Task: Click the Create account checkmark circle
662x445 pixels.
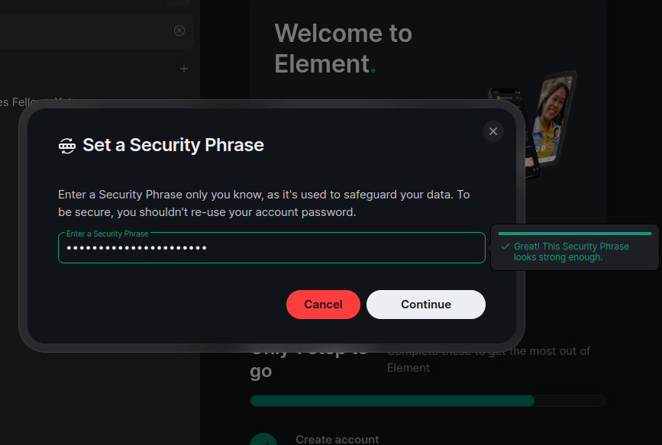Action: [x=263, y=439]
